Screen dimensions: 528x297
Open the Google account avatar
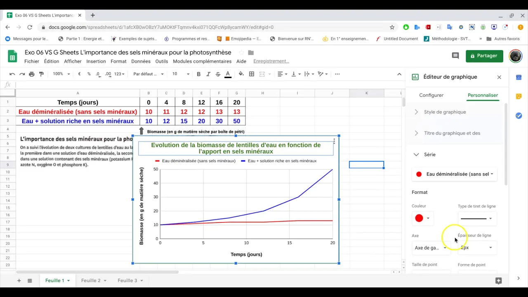tap(515, 56)
